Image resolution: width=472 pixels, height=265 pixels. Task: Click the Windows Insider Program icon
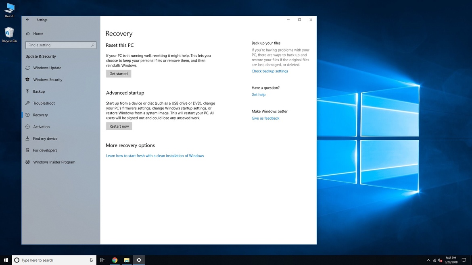click(27, 162)
